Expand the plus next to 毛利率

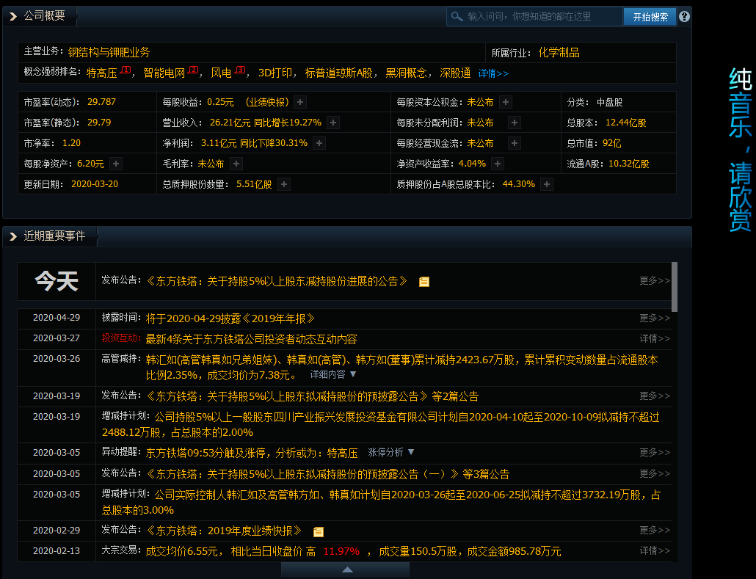(236, 164)
